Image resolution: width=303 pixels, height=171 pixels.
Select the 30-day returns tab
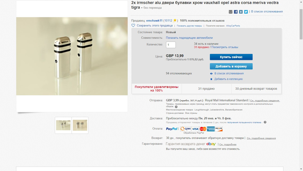point(256,89)
